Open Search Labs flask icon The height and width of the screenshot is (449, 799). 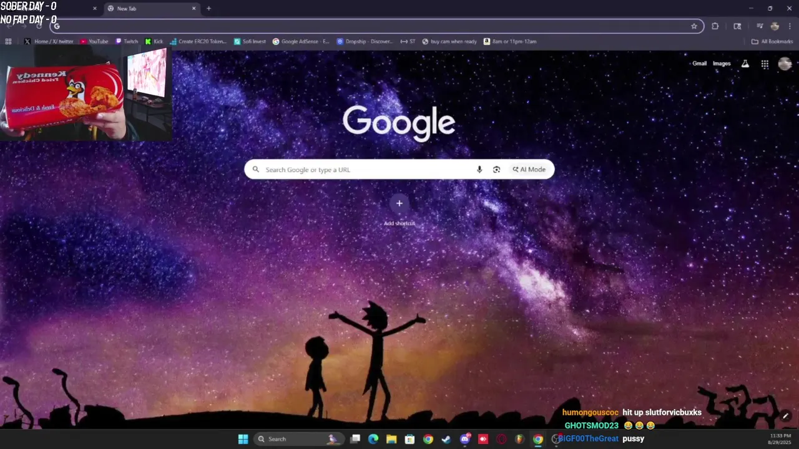coord(745,64)
